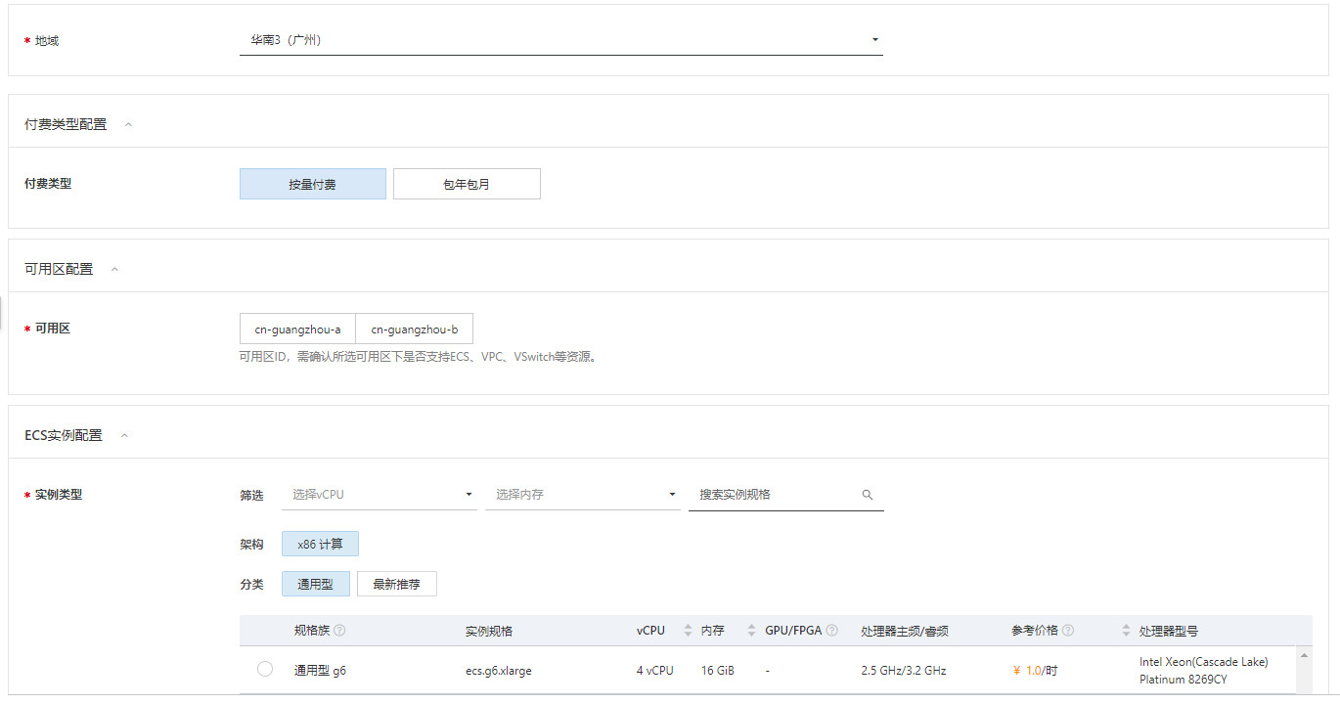Choose cn-guangzhou-a availability zone
Viewport: 1340px width, 704px height.
(297, 330)
